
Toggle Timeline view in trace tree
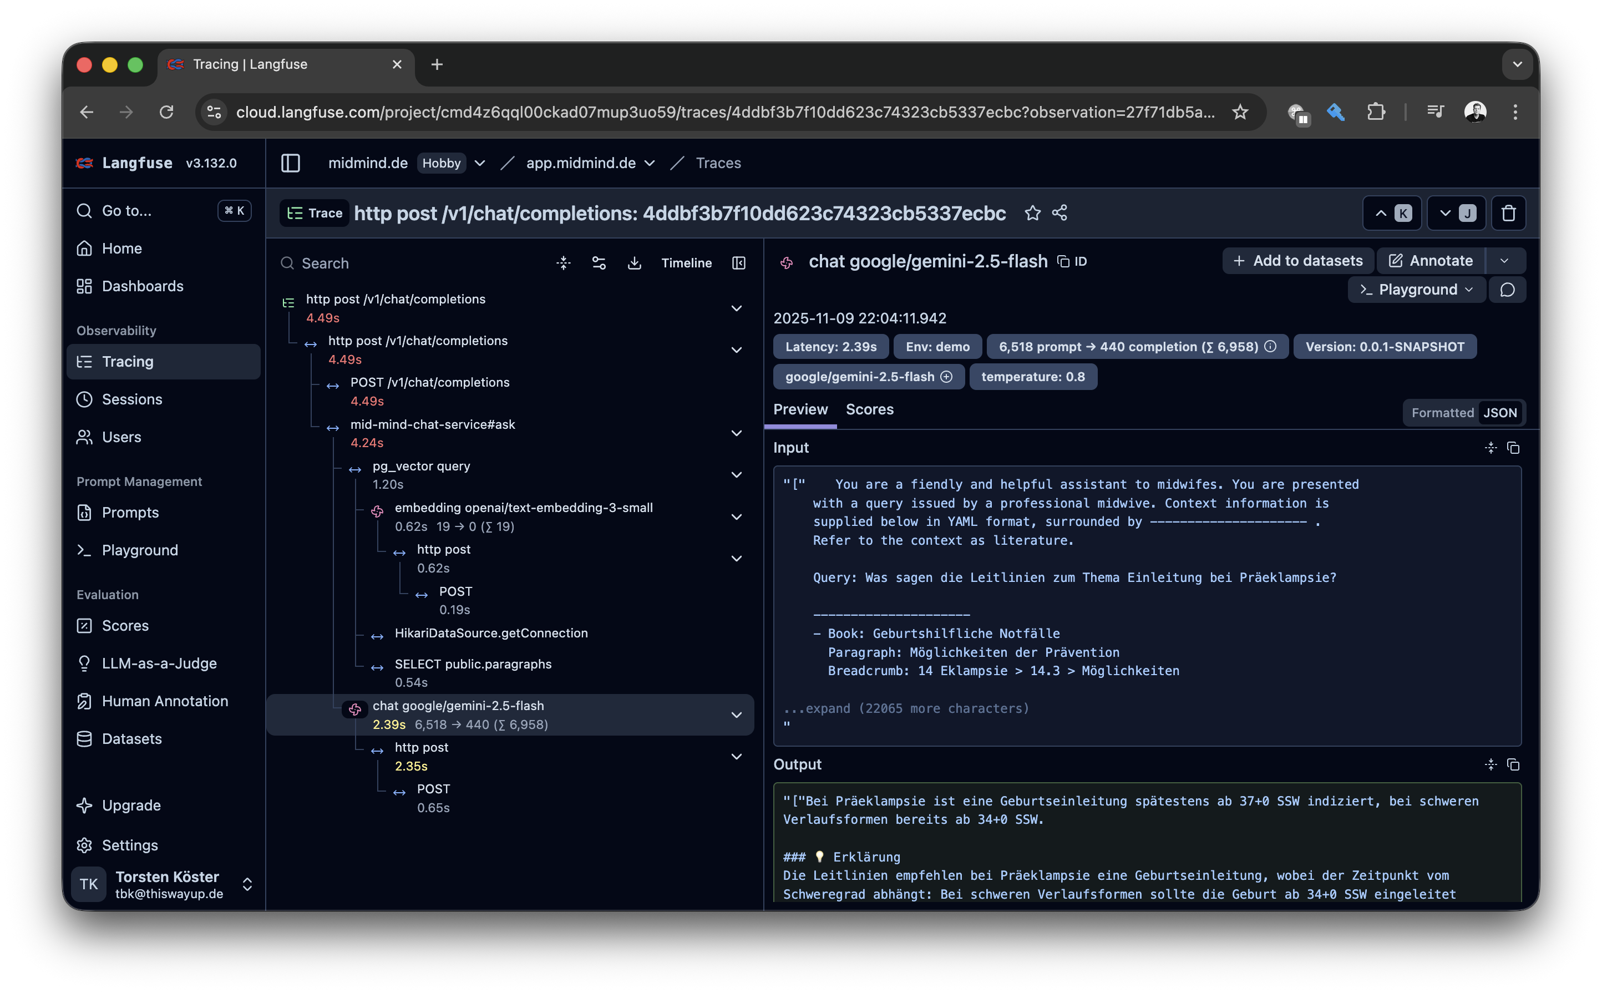pos(686,263)
